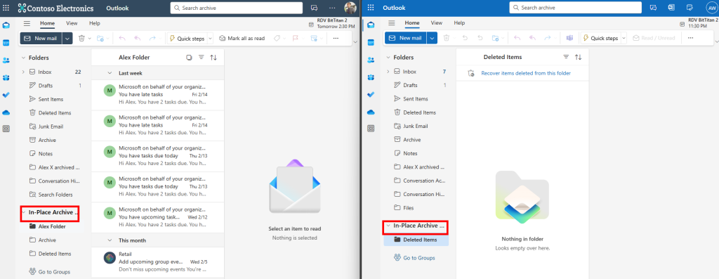Open My Day icon in right header
This screenshot has width=719, height=279.
(x=690, y=8)
